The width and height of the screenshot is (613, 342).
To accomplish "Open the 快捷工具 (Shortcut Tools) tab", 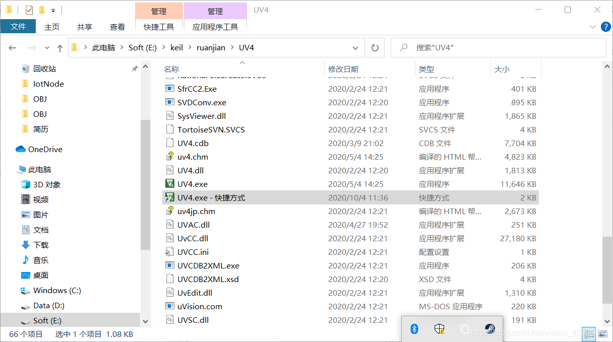I will [159, 27].
